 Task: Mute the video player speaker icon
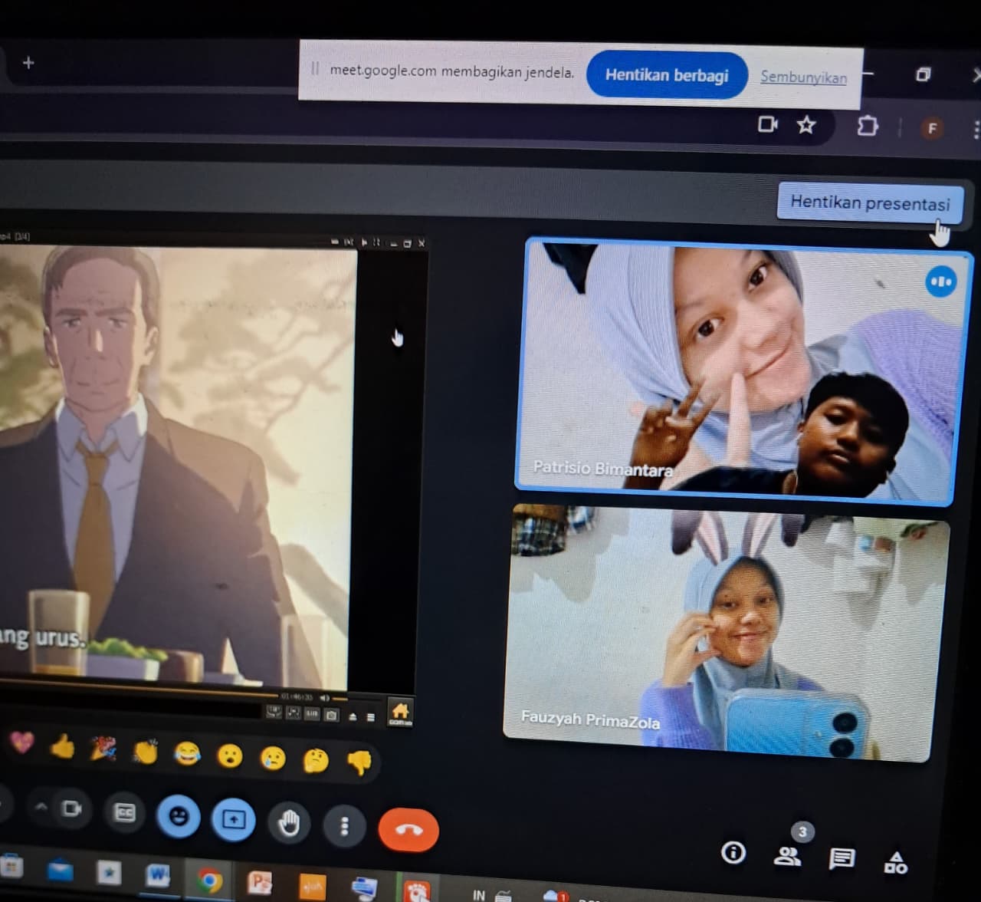[x=324, y=698]
